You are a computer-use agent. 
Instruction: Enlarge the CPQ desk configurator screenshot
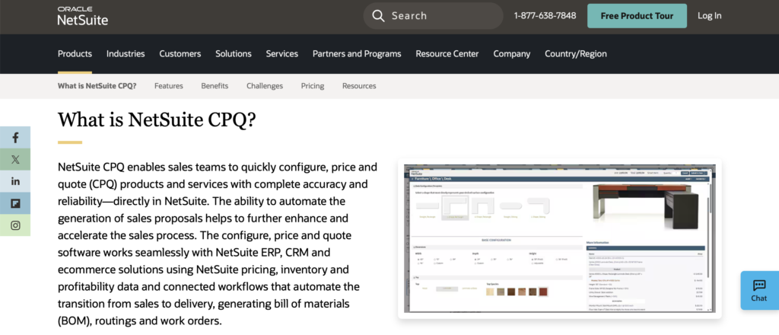click(560, 238)
